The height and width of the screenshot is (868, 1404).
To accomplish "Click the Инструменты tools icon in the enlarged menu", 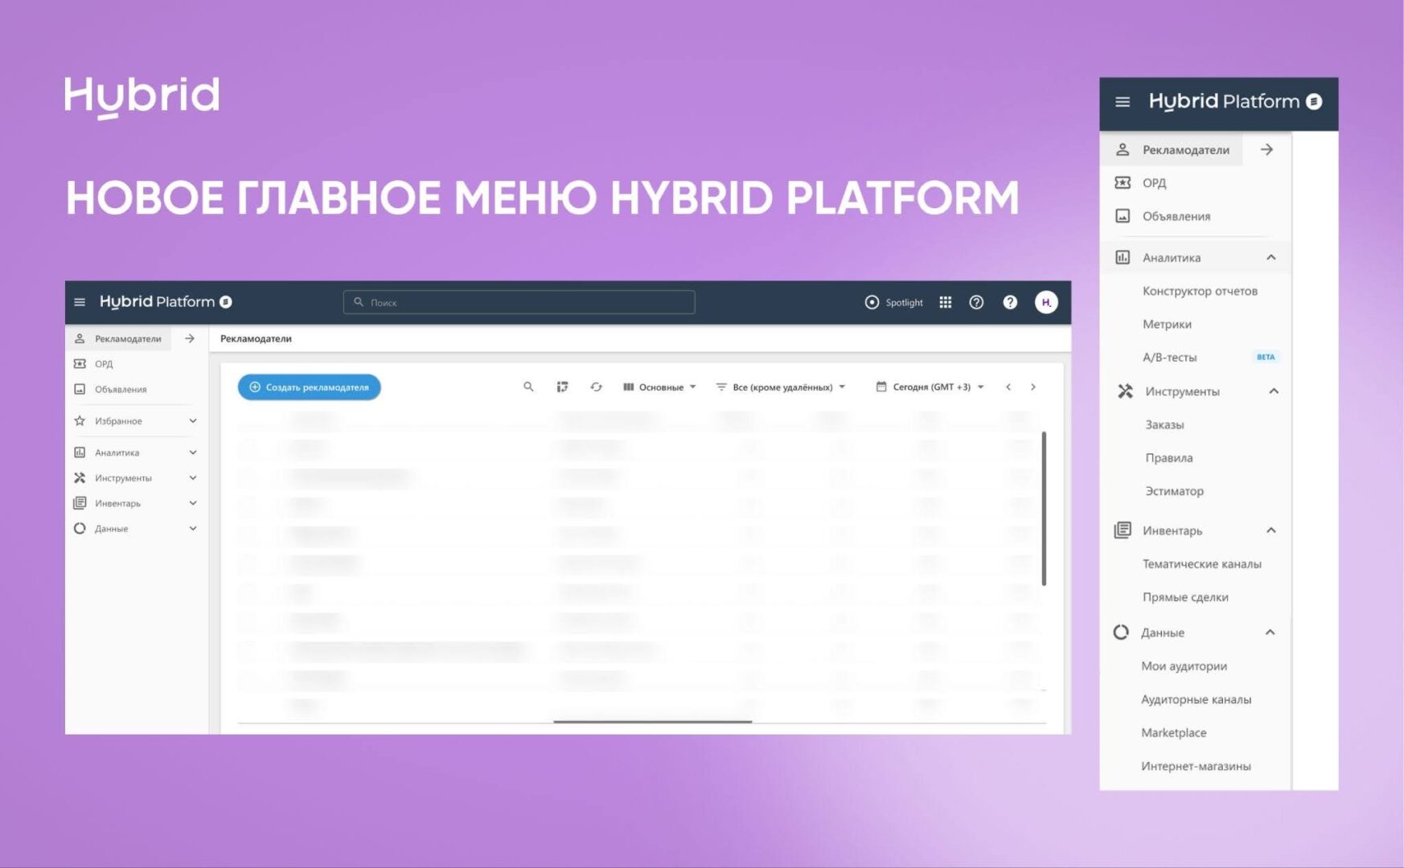I will [x=1125, y=391].
